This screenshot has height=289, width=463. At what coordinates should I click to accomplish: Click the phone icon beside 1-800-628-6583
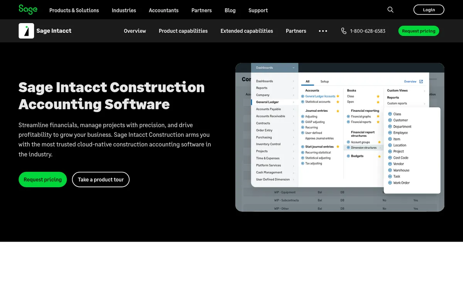[344, 31]
